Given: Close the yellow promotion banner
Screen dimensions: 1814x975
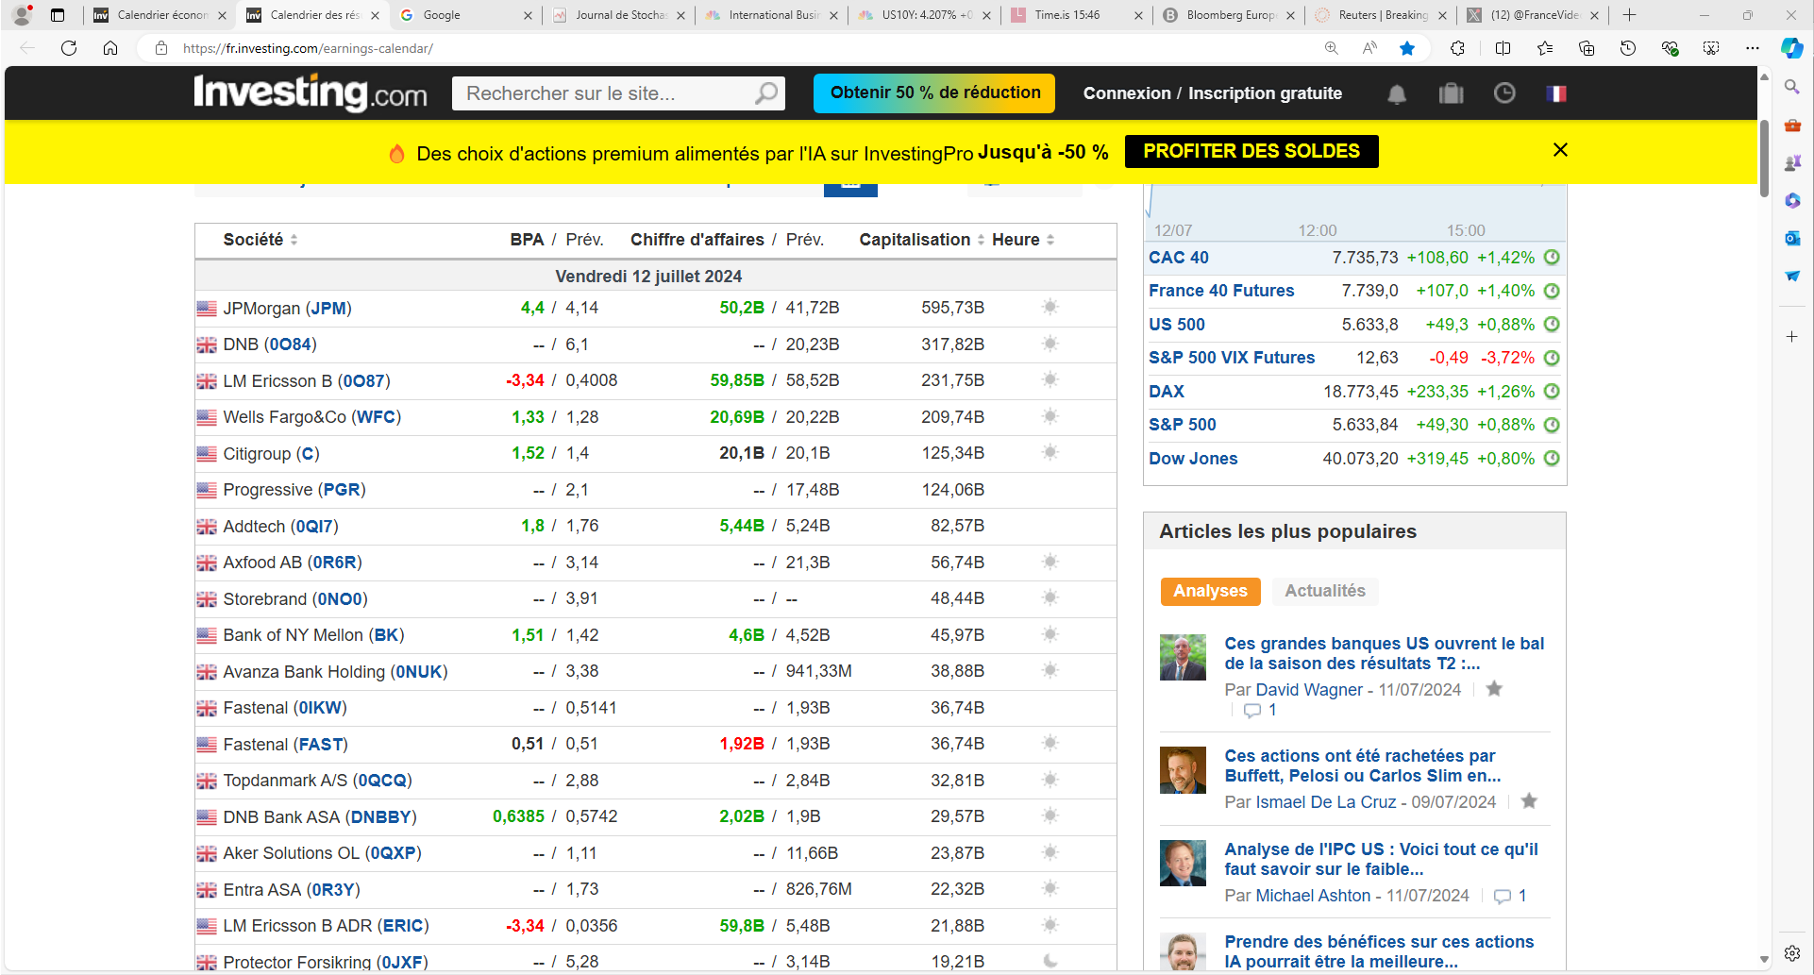Looking at the screenshot, I should [1560, 150].
